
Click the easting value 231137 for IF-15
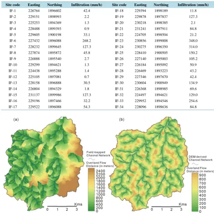pos(34,95)
